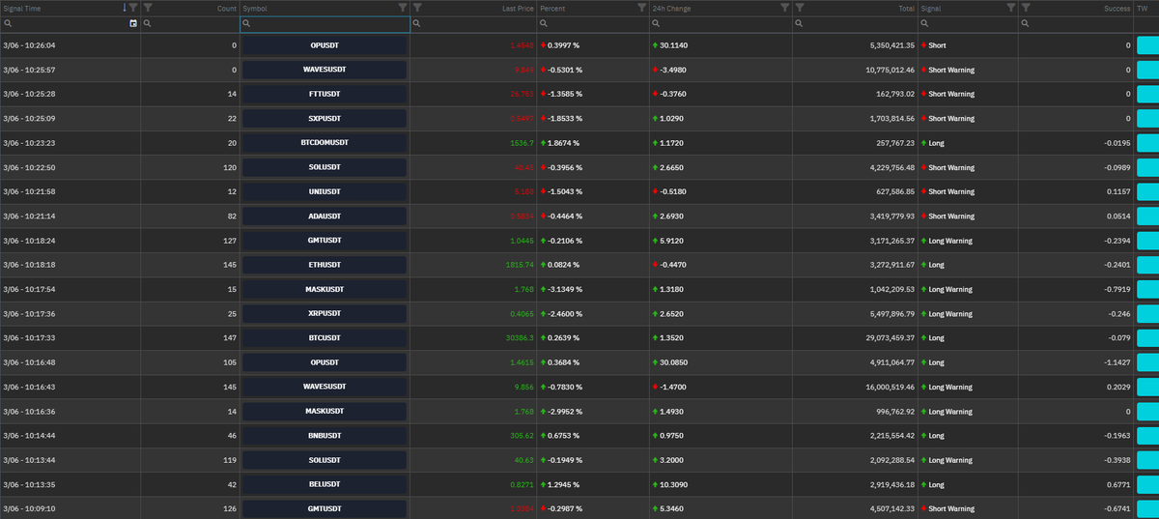Sort the table by Symbol header
This screenshot has width=1159, height=519.
255,8
